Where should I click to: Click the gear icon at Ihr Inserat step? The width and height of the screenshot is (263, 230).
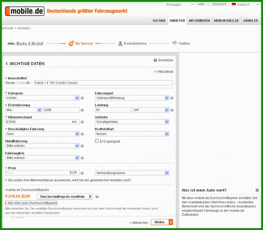[71, 43]
